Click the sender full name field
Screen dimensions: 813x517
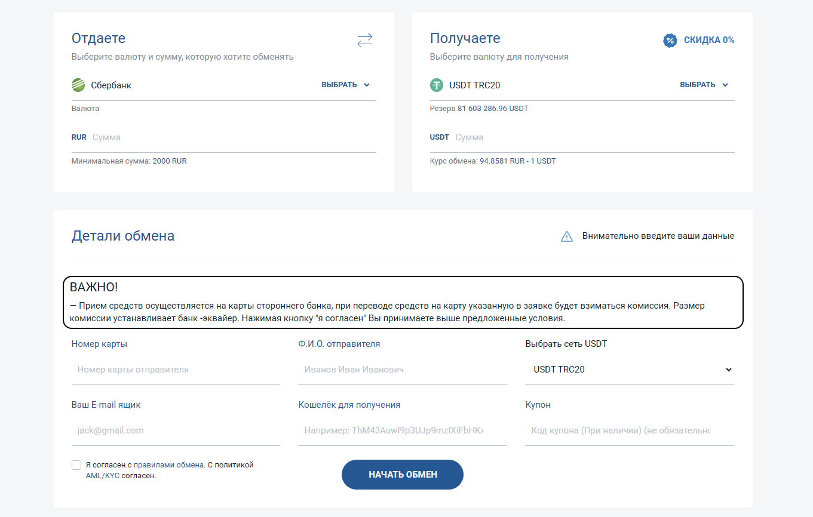pyautogui.click(x=403, y=370)
